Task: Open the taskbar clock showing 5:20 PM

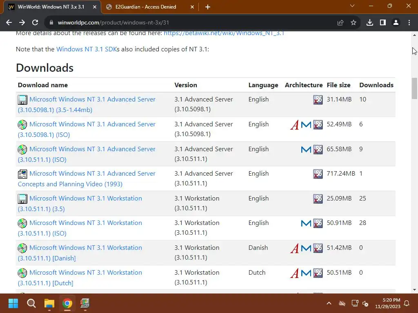Action: point(388,303)
